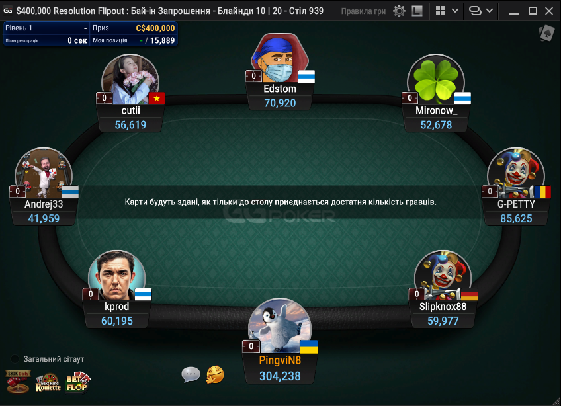Viewport: 561px width, 406px height.
Task: Open the Правила гри link
Action: click(x=363, y=11)
